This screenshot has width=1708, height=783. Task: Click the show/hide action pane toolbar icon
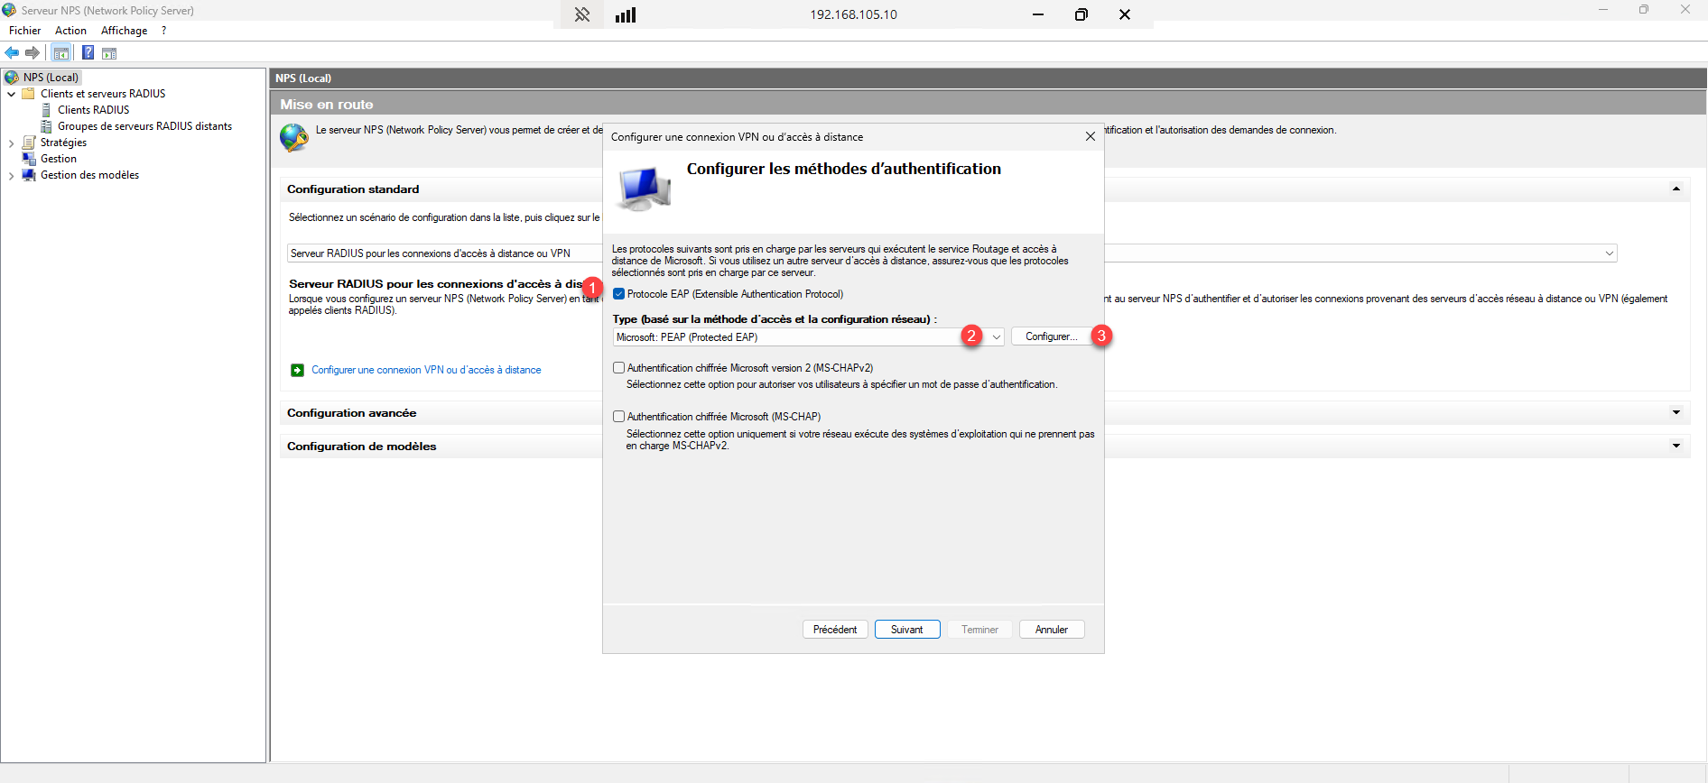click(109, 53)
